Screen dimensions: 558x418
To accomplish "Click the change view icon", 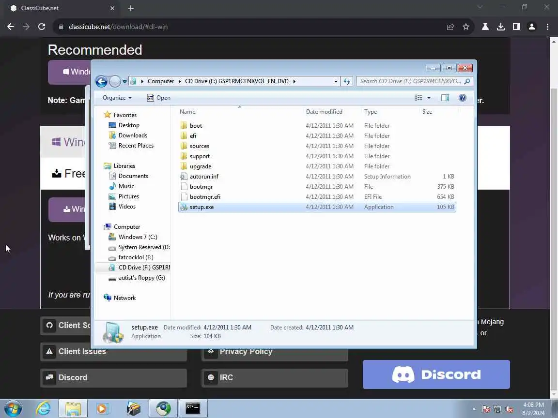I will (x=418, y=98).
